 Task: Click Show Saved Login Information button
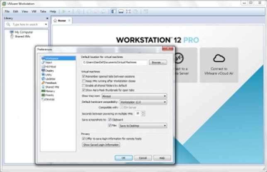(x=101, y=145)
